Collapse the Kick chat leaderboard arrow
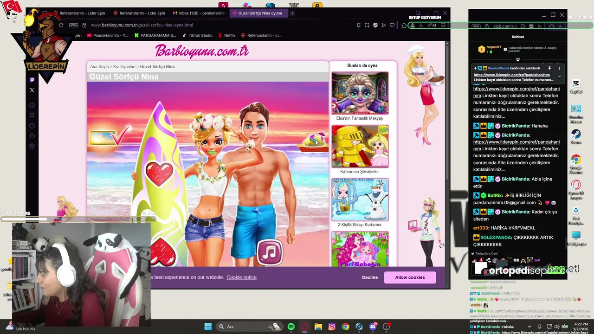Viewport: 594px width, 334px height. [x=518, y=59]
